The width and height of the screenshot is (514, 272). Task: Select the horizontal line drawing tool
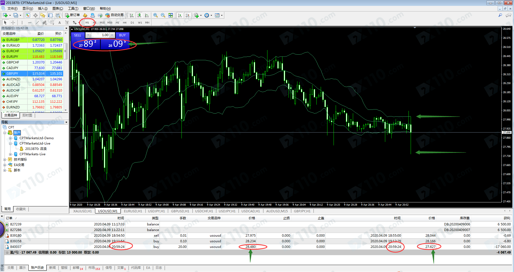click(x=29, y=22)
